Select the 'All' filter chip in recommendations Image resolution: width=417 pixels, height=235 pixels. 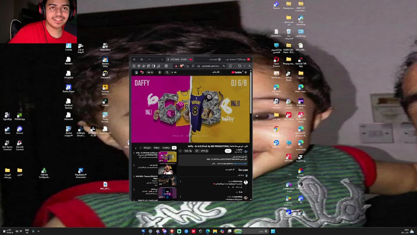click(174, 148)
